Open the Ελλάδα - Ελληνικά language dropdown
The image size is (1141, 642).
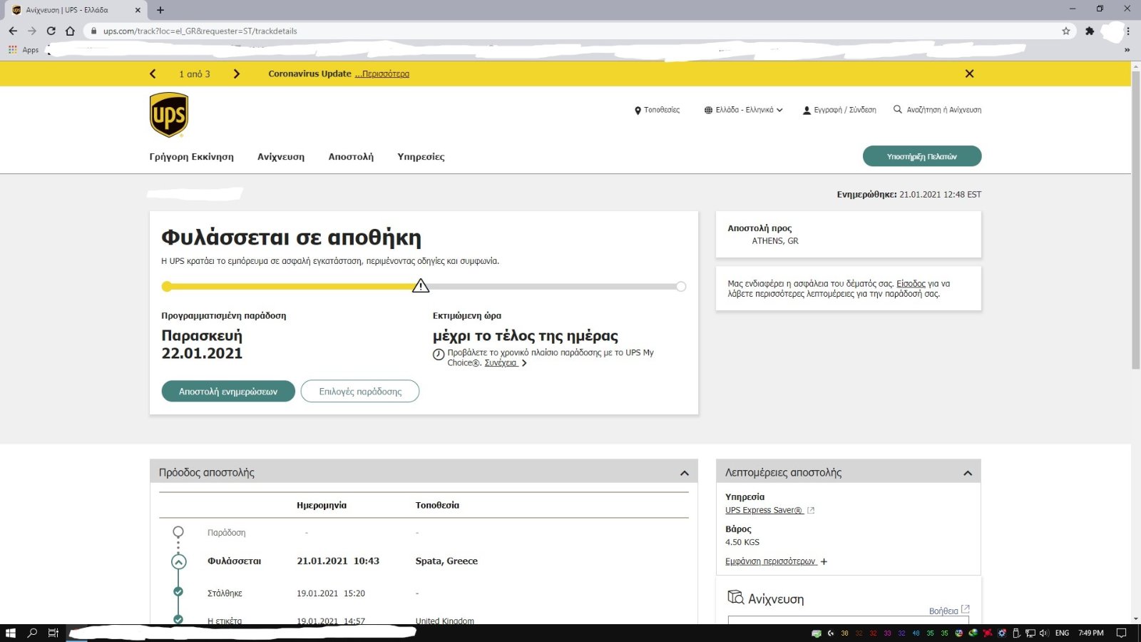click(x=743, y=110)
